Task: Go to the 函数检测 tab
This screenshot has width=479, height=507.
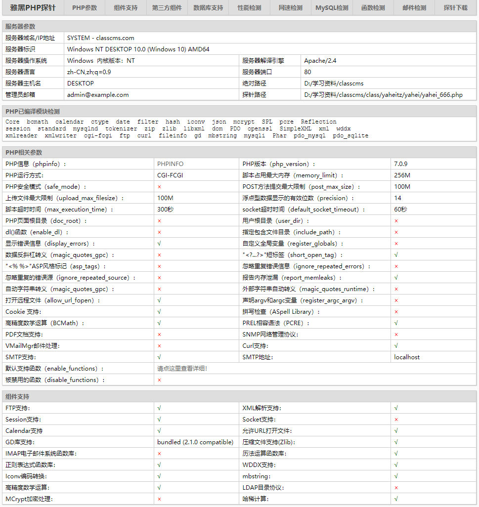Action: [x=373, y=8]
